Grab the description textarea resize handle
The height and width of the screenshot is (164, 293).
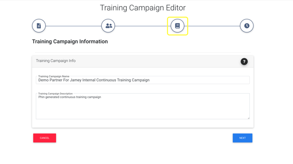pos(248,118)
